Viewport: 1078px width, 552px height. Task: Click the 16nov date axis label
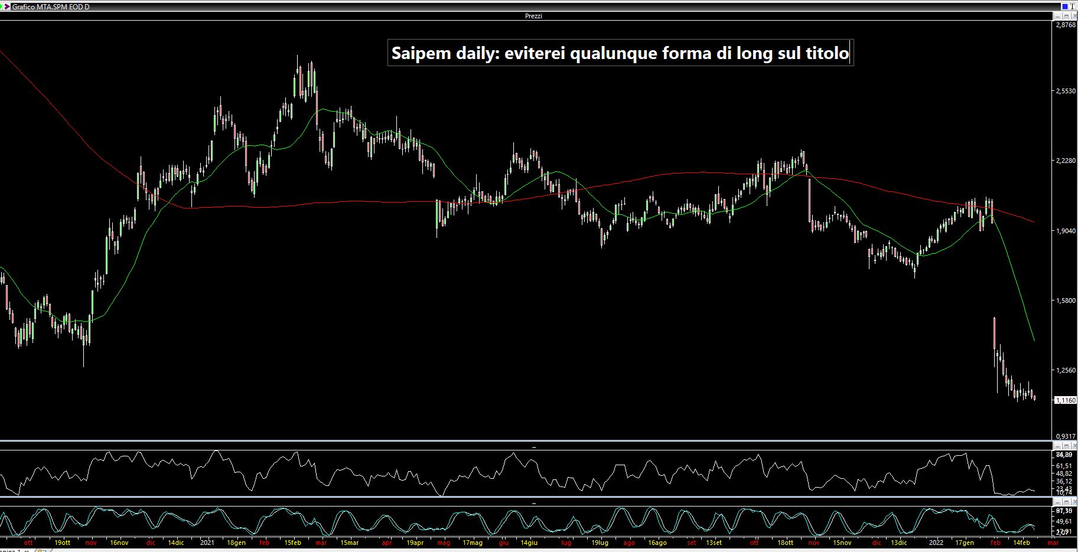tap(119, 542)
